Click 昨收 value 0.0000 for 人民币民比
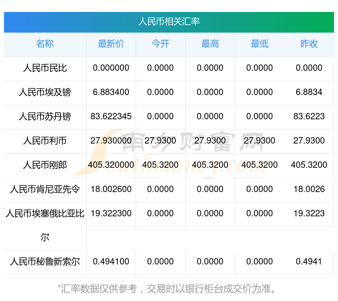The width and height of the screenshot is (338, 301). click(309, 68)
